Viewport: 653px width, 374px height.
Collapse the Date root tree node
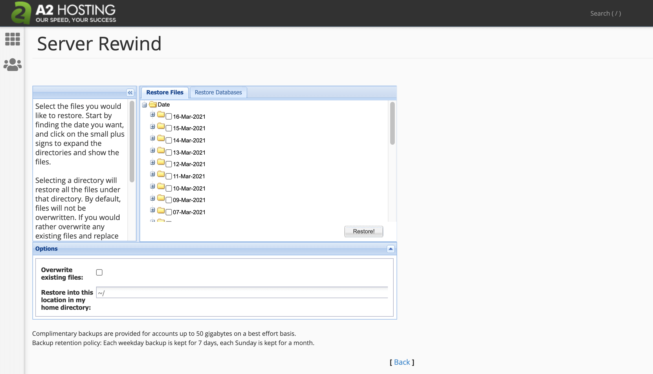click(x=144, y=105)
